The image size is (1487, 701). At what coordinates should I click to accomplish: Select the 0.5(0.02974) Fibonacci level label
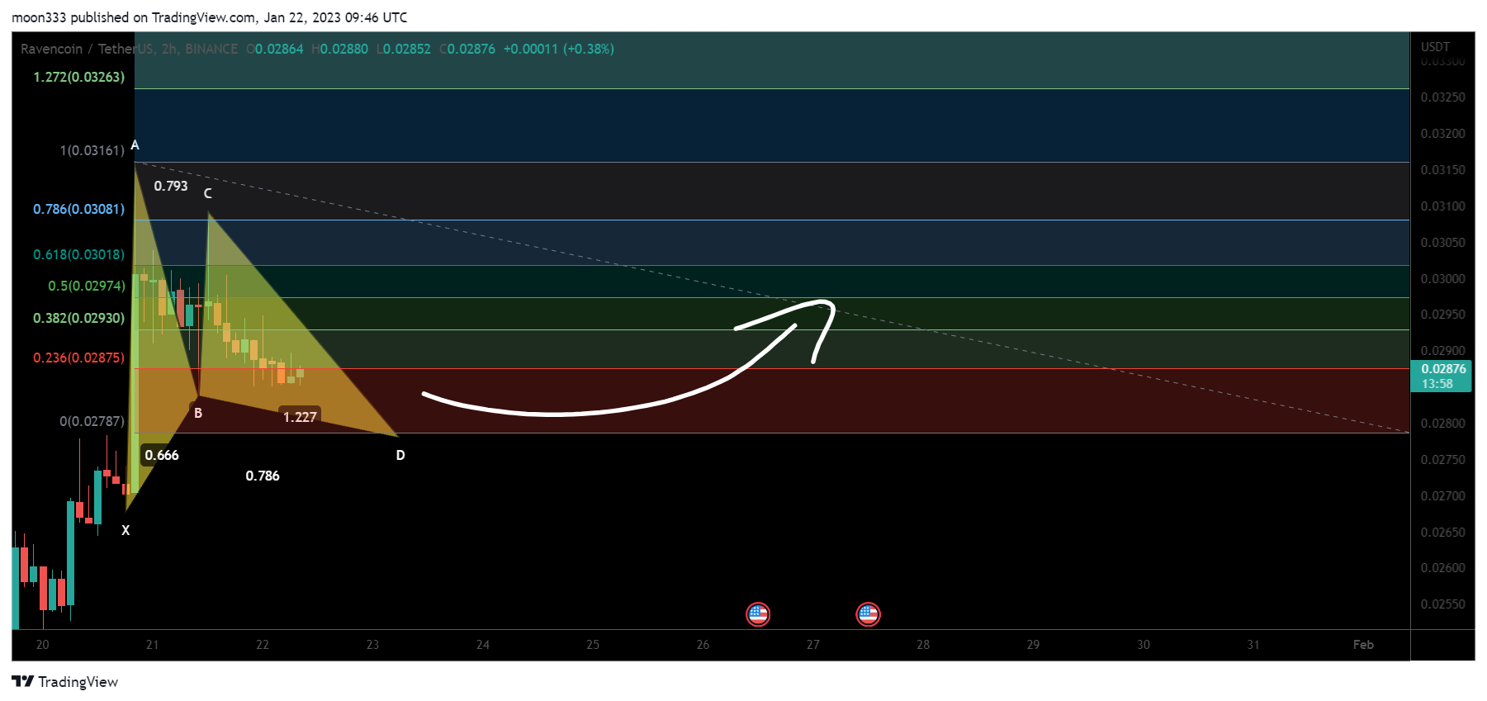pos(87,286)
